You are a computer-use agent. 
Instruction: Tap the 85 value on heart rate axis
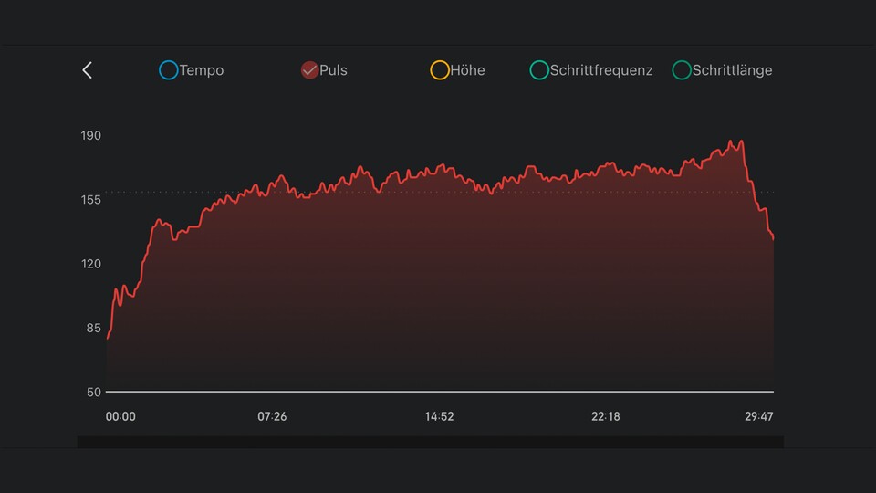[93, 328]
